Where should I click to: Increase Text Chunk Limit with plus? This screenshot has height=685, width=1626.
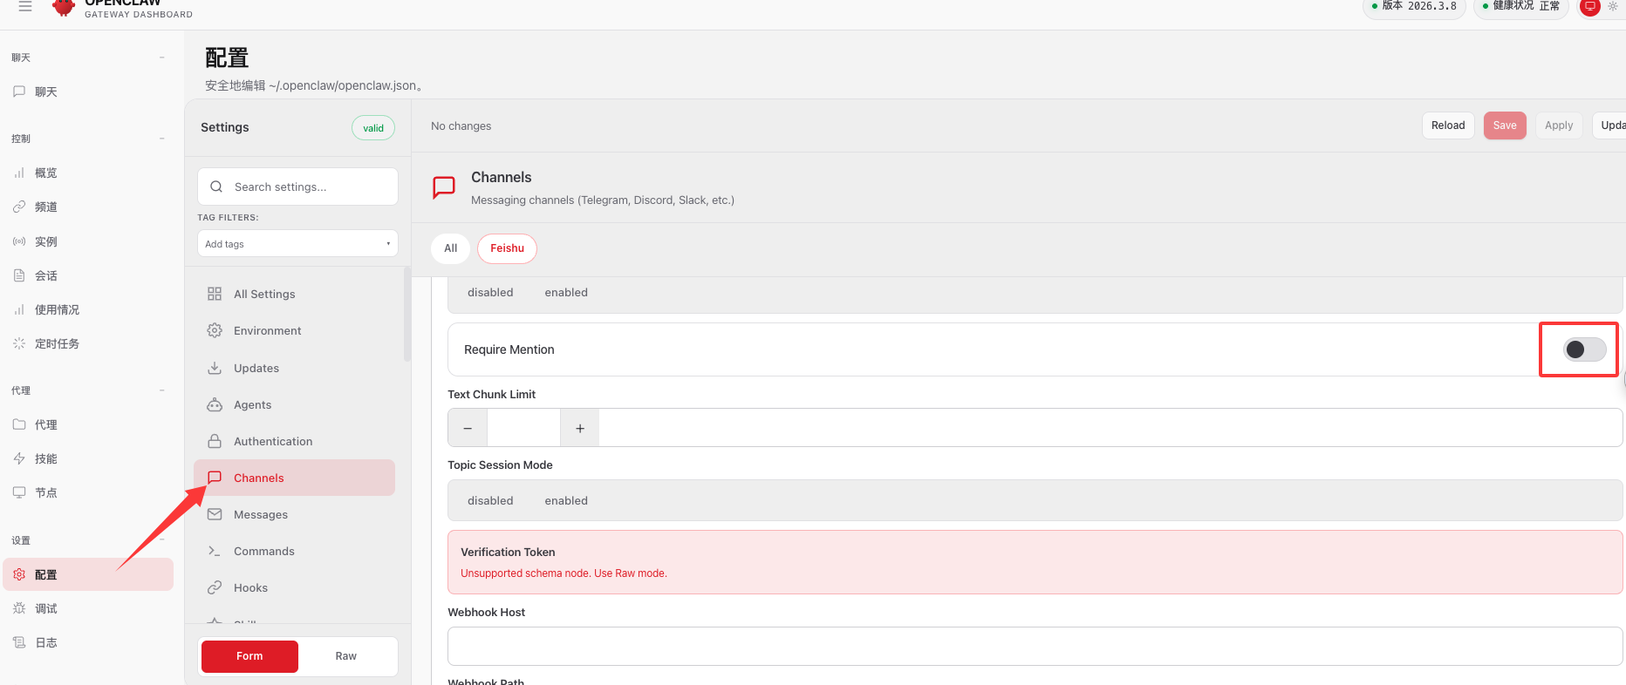[x=580, y=428]
